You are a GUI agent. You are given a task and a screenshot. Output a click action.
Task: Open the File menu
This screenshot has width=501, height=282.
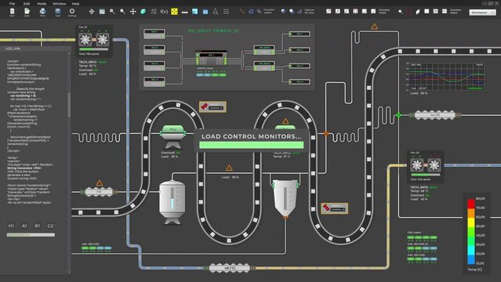[x=12, y=3]
